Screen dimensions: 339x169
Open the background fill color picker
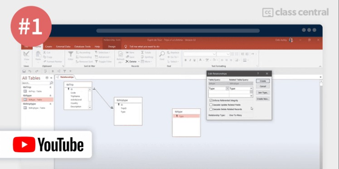pyautogui.click(x=215, y=60)
